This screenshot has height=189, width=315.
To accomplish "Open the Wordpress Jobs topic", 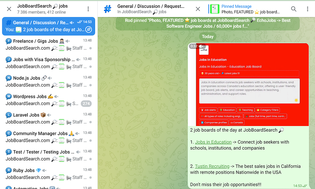I will [49, 100].
